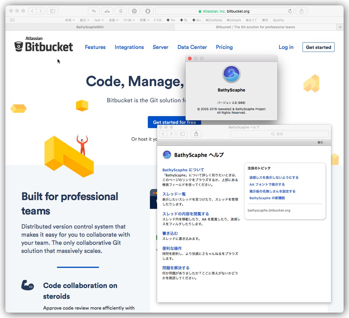Viewport: 349px width, 318px height.
Task: Open a new Safari tab with plus
Action: pos(340,27)
